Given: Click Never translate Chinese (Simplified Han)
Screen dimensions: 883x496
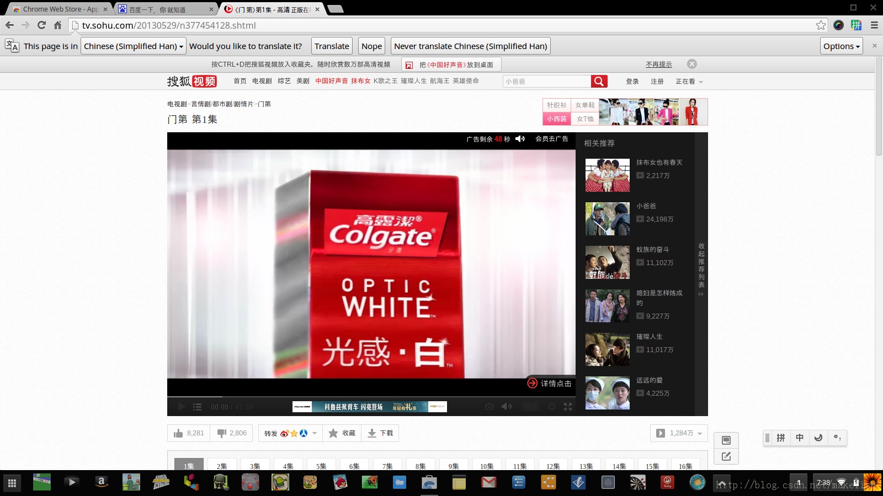Looking at the screenshot, I should coord(471,46).
